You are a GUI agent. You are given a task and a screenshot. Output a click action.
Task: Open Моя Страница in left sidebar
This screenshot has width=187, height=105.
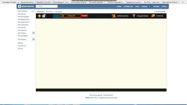[x=22, y=11]
